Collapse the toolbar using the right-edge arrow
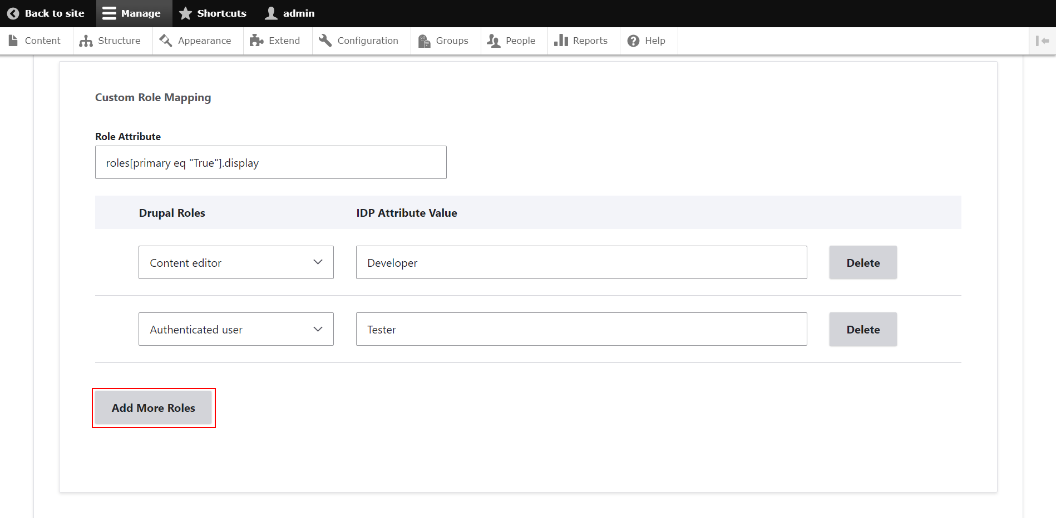The width and height of the screenshot is (1056, 518). tap(1043, 40)
